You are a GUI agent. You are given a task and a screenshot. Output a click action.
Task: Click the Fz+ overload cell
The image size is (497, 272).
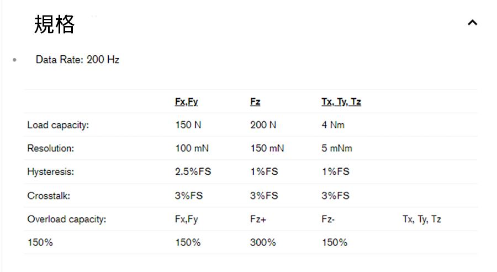(x=258, y=219)
